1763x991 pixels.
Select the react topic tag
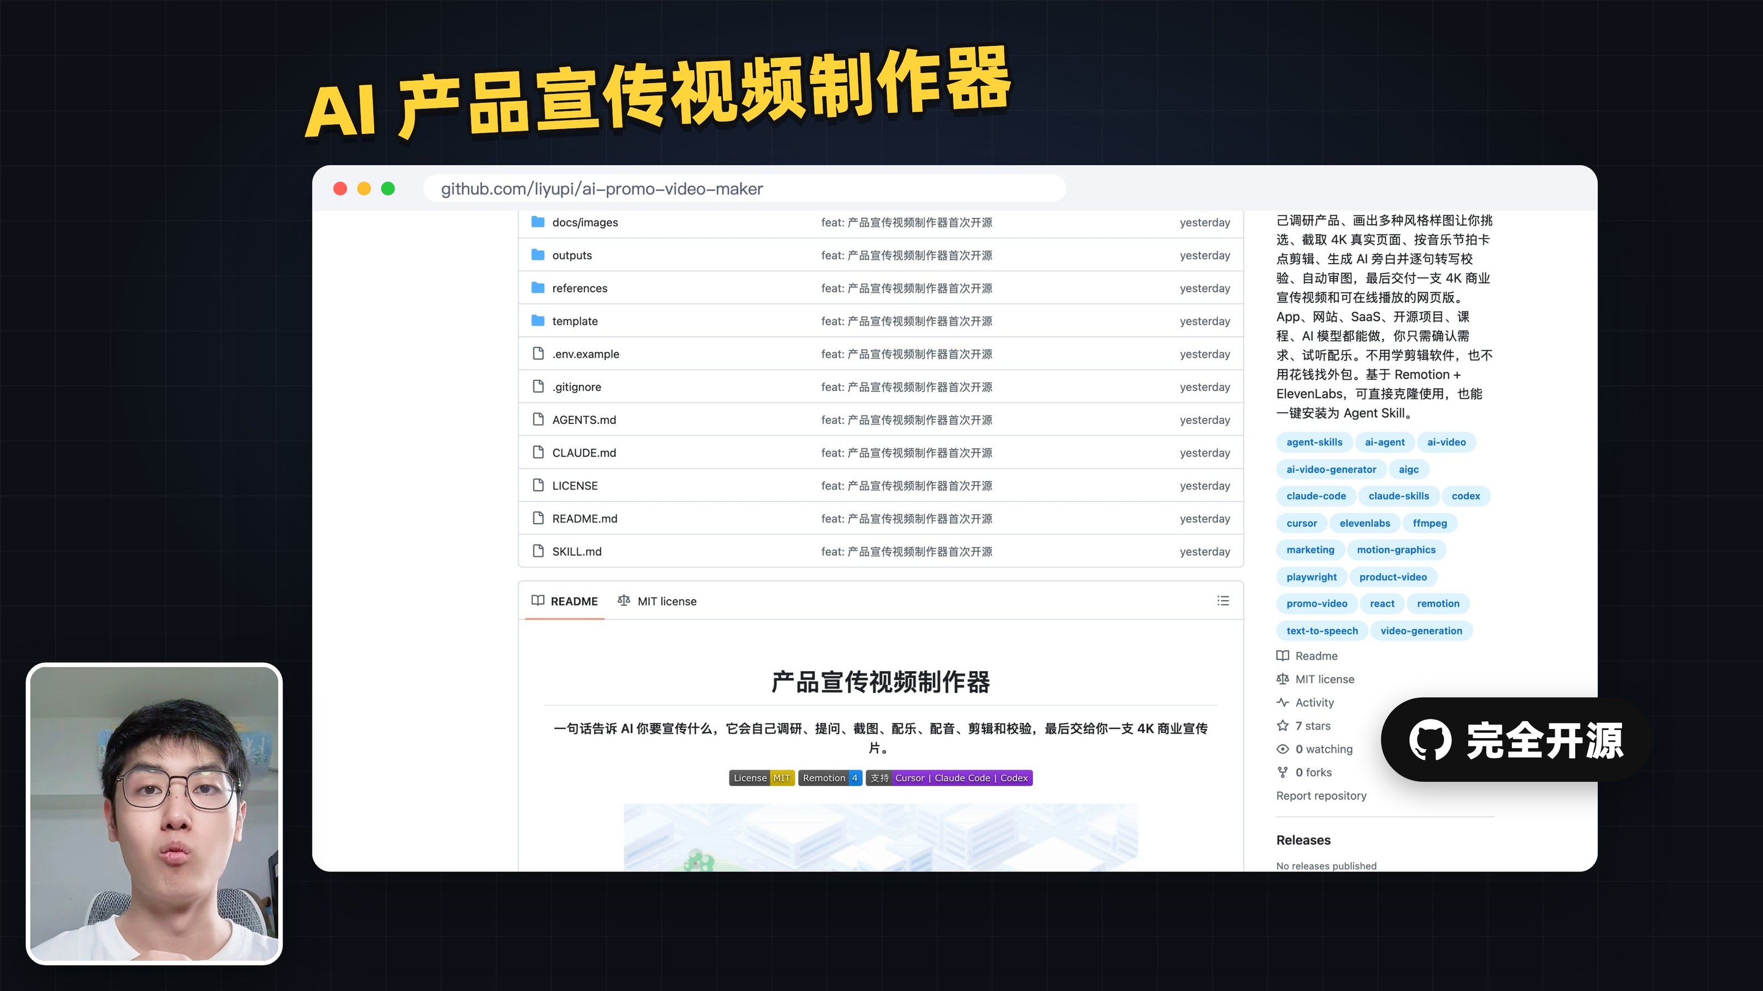tap(1382, 603)
